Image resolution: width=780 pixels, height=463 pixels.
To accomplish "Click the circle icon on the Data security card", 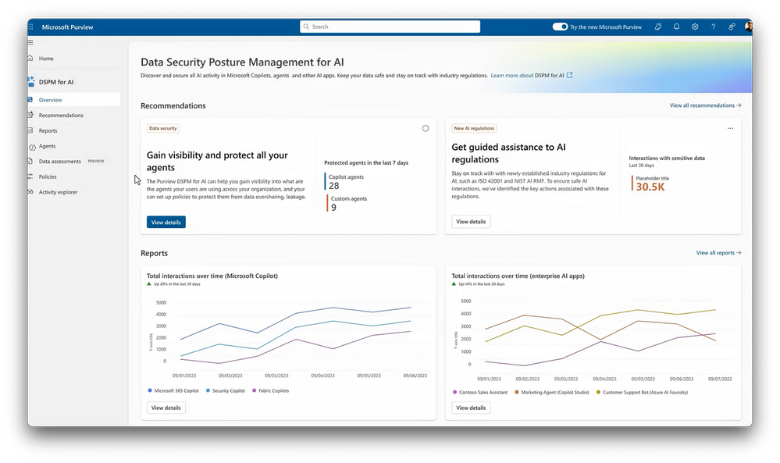I will pyautogui.click(x=426, y=128).
